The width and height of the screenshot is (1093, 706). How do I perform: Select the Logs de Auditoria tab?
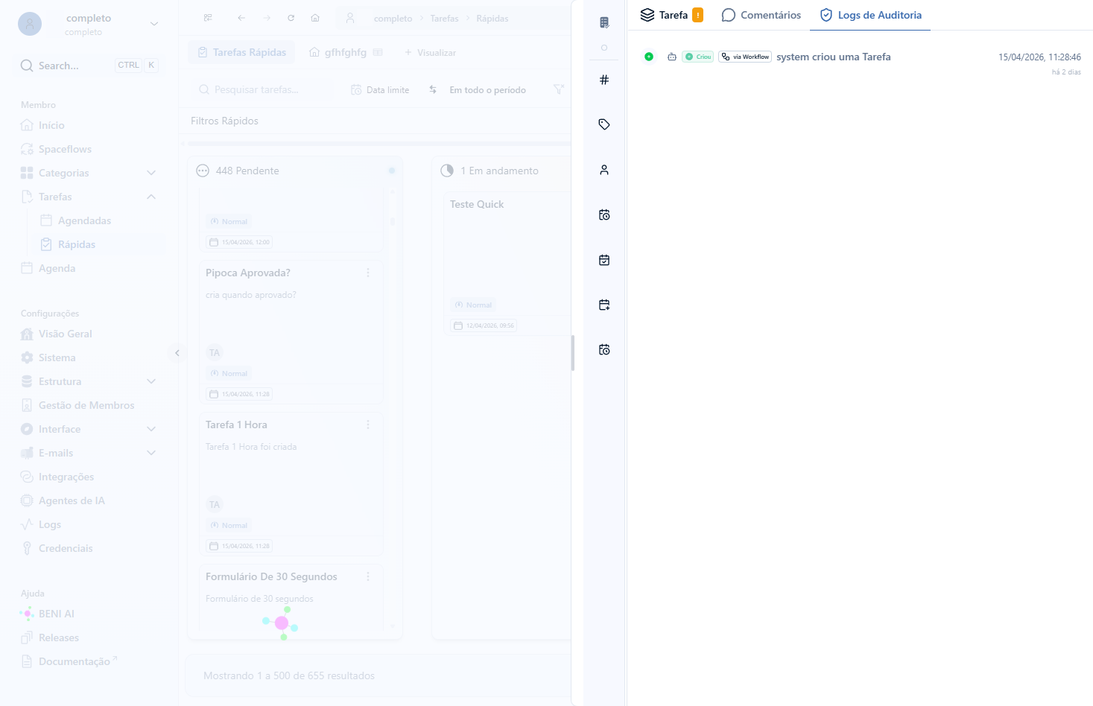coord(870,15)
